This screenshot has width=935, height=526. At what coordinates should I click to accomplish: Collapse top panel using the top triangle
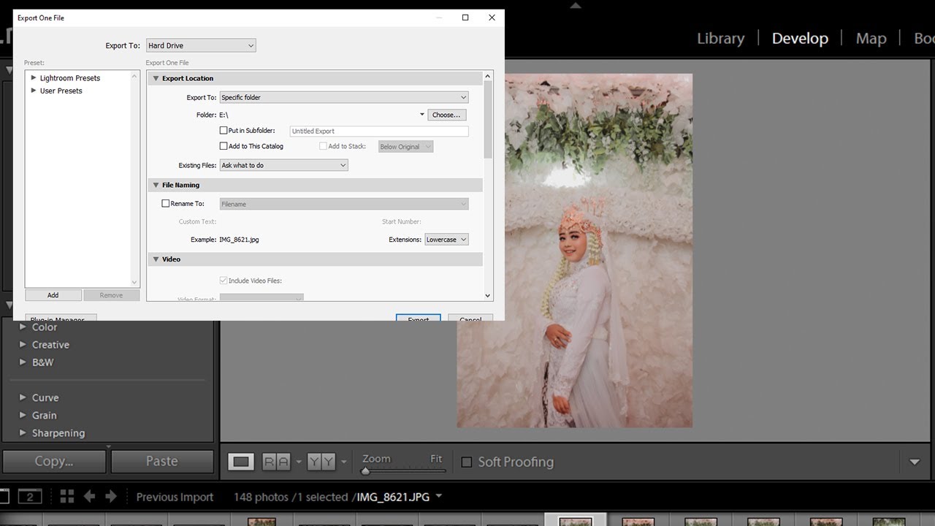coord(576,5)
